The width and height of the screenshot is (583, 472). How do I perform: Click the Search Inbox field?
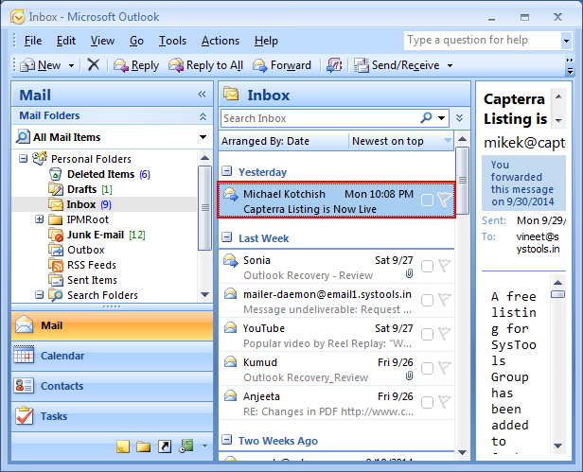tap(320, 118)
